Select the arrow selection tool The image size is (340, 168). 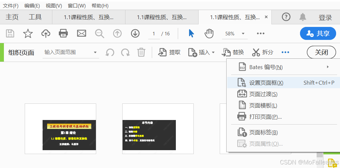(x=191, y=33)
